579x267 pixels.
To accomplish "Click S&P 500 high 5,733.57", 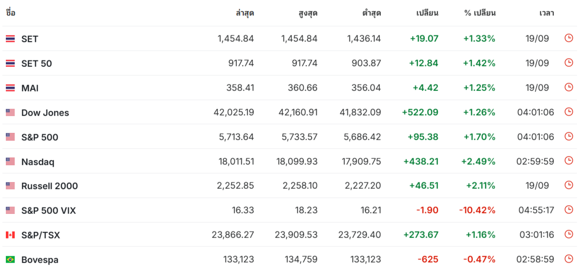I will point(300,137).
